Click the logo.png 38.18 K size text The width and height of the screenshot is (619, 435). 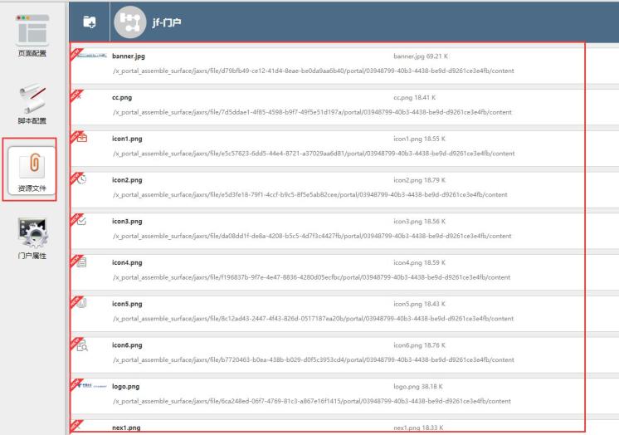pyautogui.click(x=418, y=386)
